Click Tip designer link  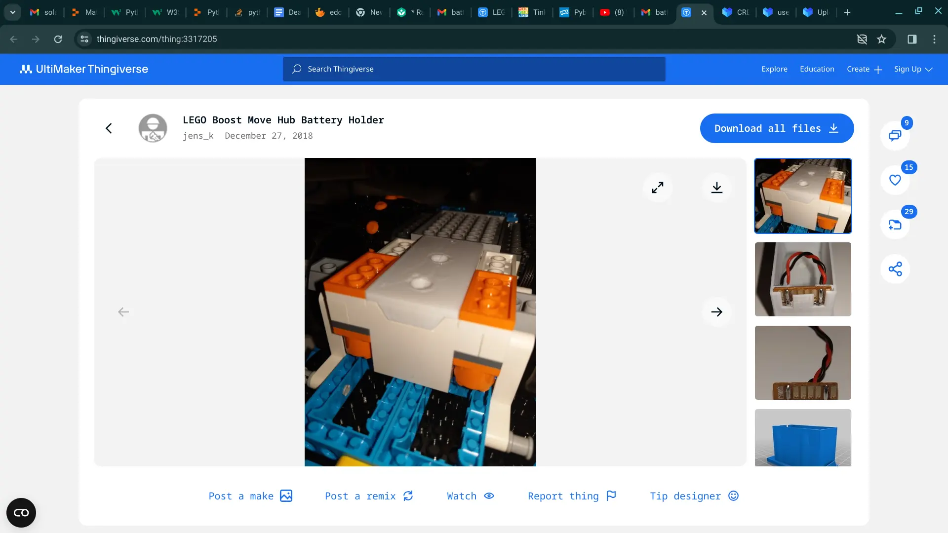694,496
